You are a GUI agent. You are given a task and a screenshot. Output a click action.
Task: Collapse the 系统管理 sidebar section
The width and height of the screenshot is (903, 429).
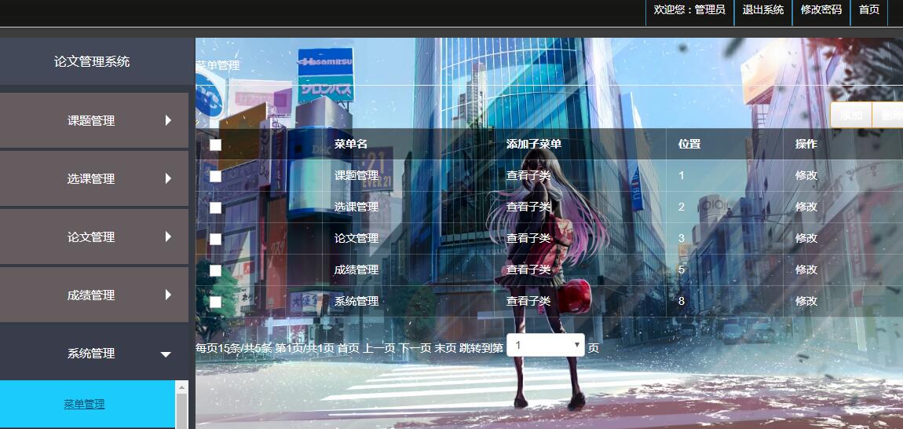click(x=166, y=354)
